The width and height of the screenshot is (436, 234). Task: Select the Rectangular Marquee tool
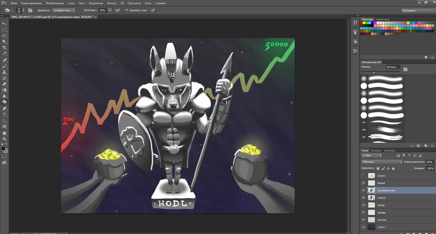click(x=4, y=30)
